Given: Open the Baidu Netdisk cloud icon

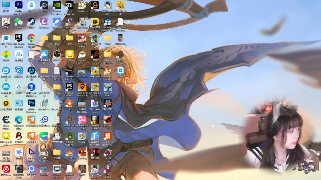Looking at the screenshot, I should (18, 54).
